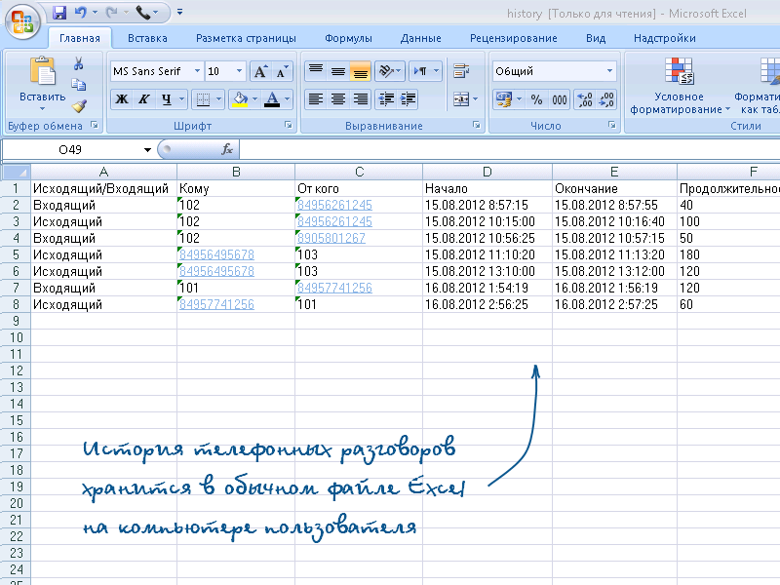Viewport: 780px width, 585px height.
Task: Open phone link 8905801267
Action: click(x=331, y=238)
